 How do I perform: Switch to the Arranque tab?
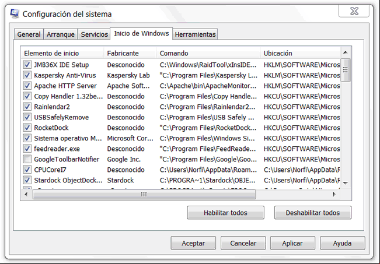coord(61,34)
